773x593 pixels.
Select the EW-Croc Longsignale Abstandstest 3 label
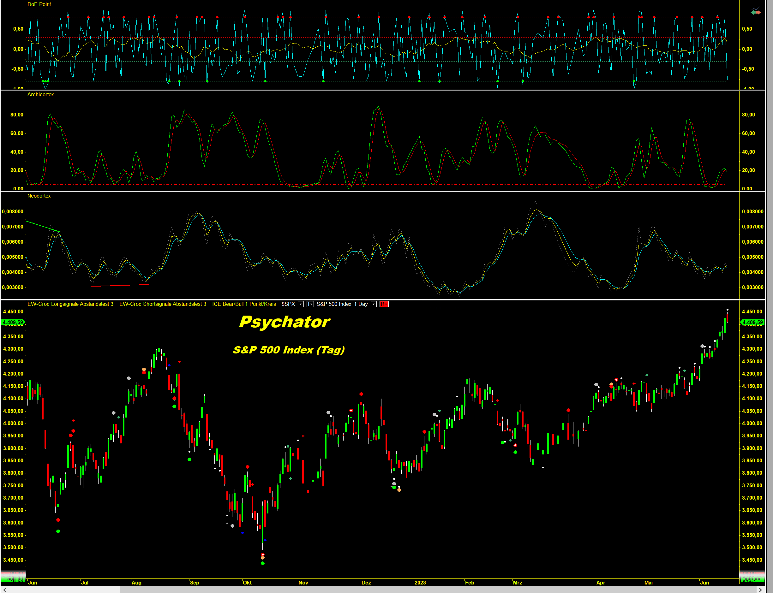(x=70, y=304)
